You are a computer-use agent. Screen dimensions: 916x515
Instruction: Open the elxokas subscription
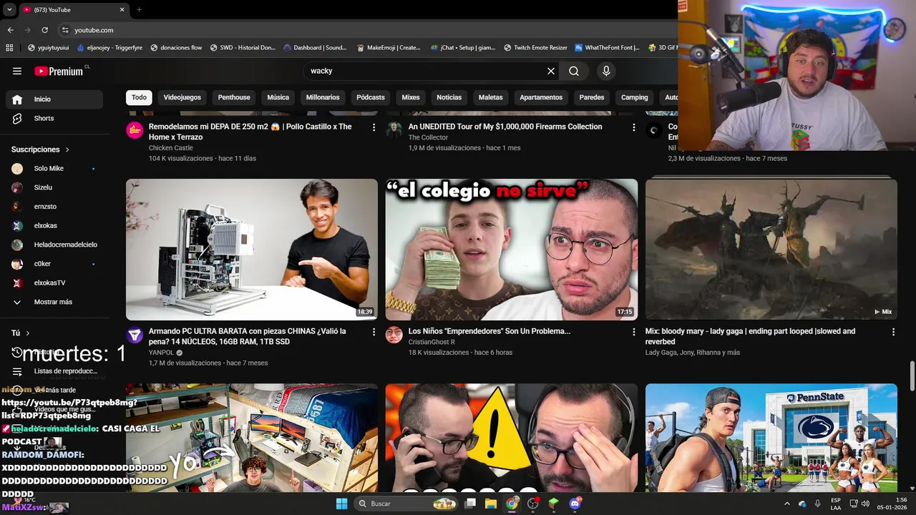(x=54, y=225)
